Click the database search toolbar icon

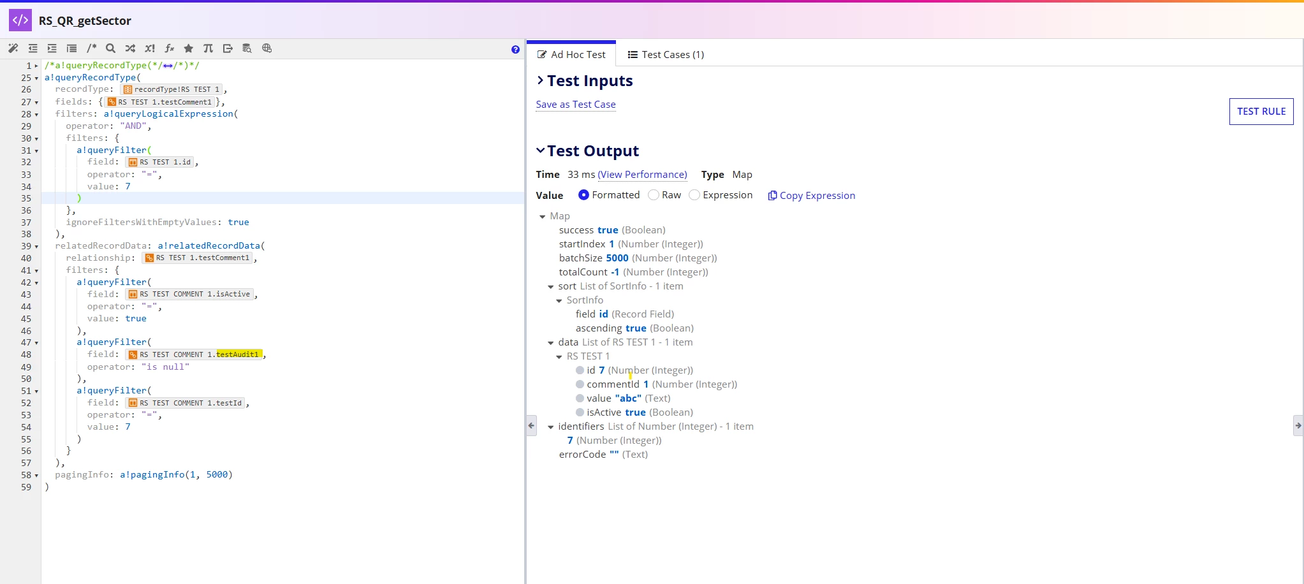[247, 48]
